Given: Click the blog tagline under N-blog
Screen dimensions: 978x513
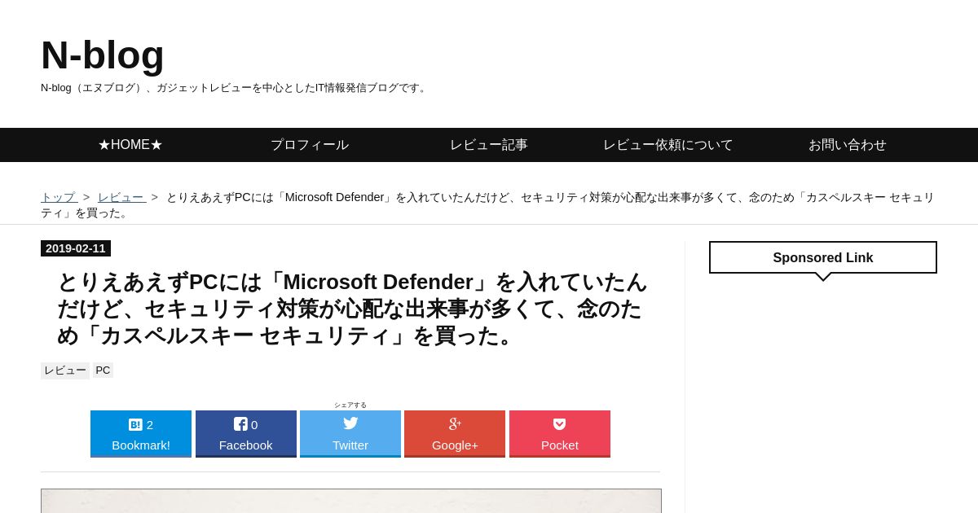Looking at the screenshot, I should click(236, 88).
